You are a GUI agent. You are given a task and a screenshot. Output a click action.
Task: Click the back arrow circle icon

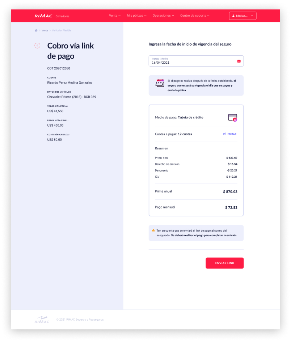37,45
